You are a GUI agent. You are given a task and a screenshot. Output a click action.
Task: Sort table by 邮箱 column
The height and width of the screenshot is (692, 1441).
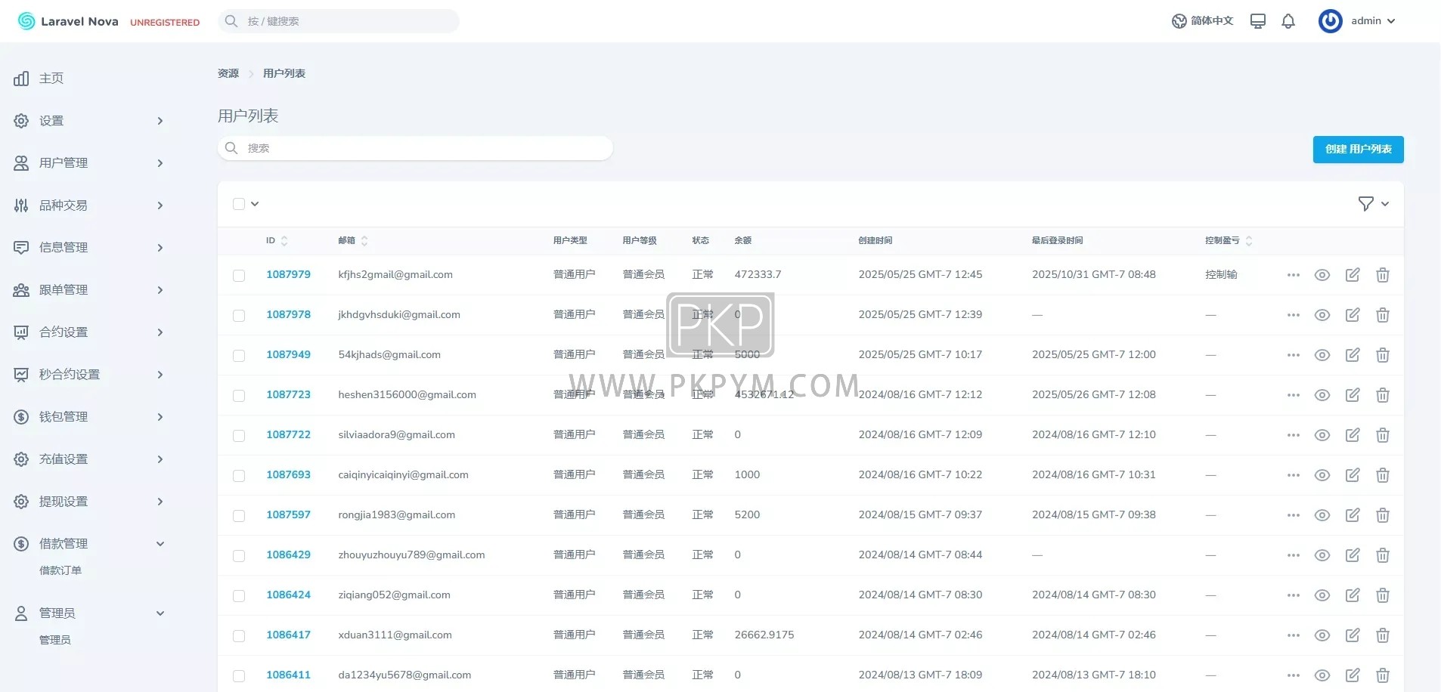[353, 241]
